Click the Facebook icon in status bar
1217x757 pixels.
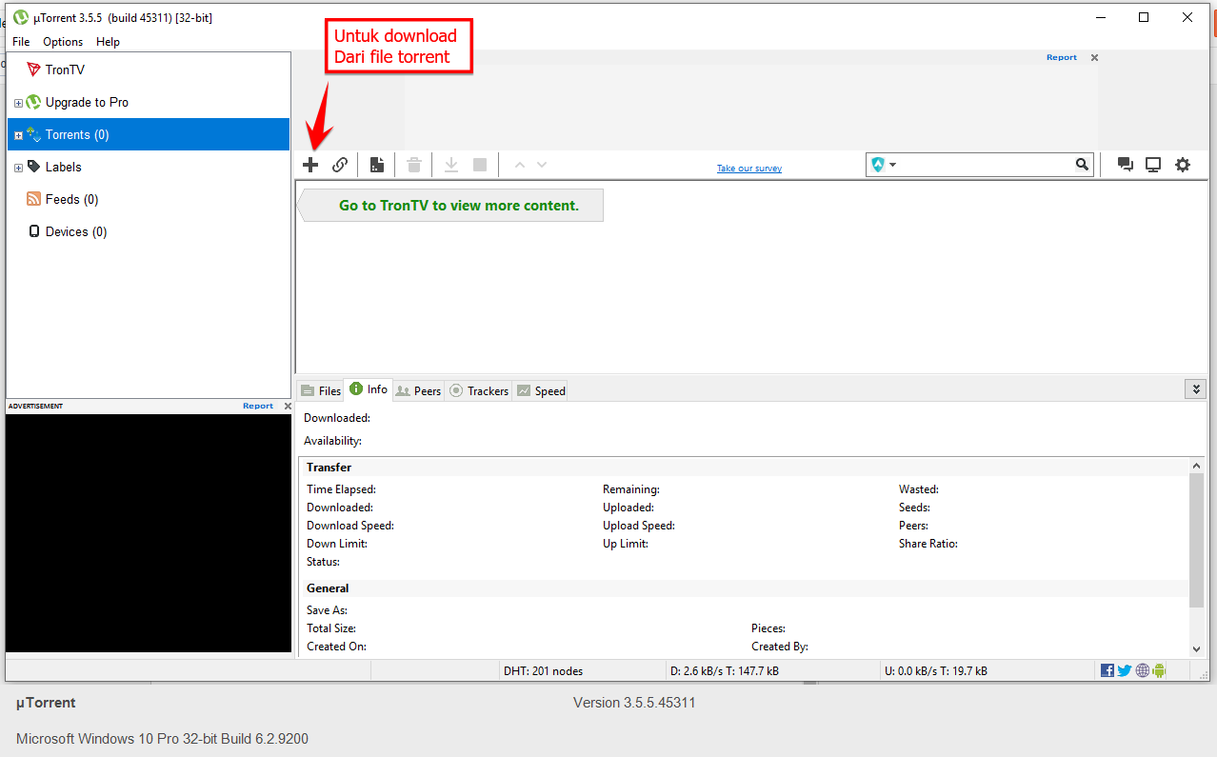[1107, 670]
